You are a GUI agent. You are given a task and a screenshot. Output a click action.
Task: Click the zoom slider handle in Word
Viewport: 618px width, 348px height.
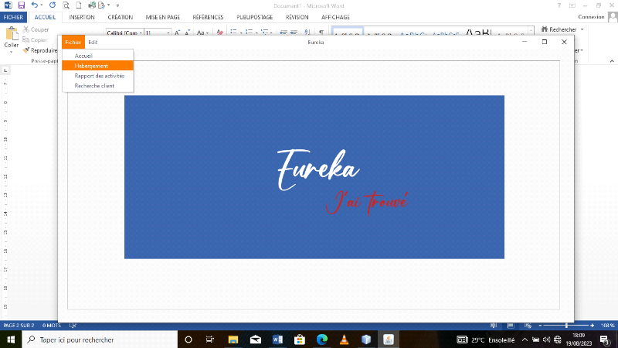click(566, 326)
